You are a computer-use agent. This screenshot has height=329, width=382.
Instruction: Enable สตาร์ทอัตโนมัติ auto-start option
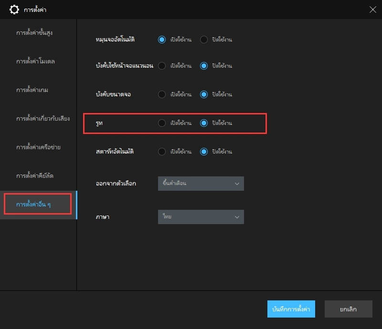tap(162, 152)
